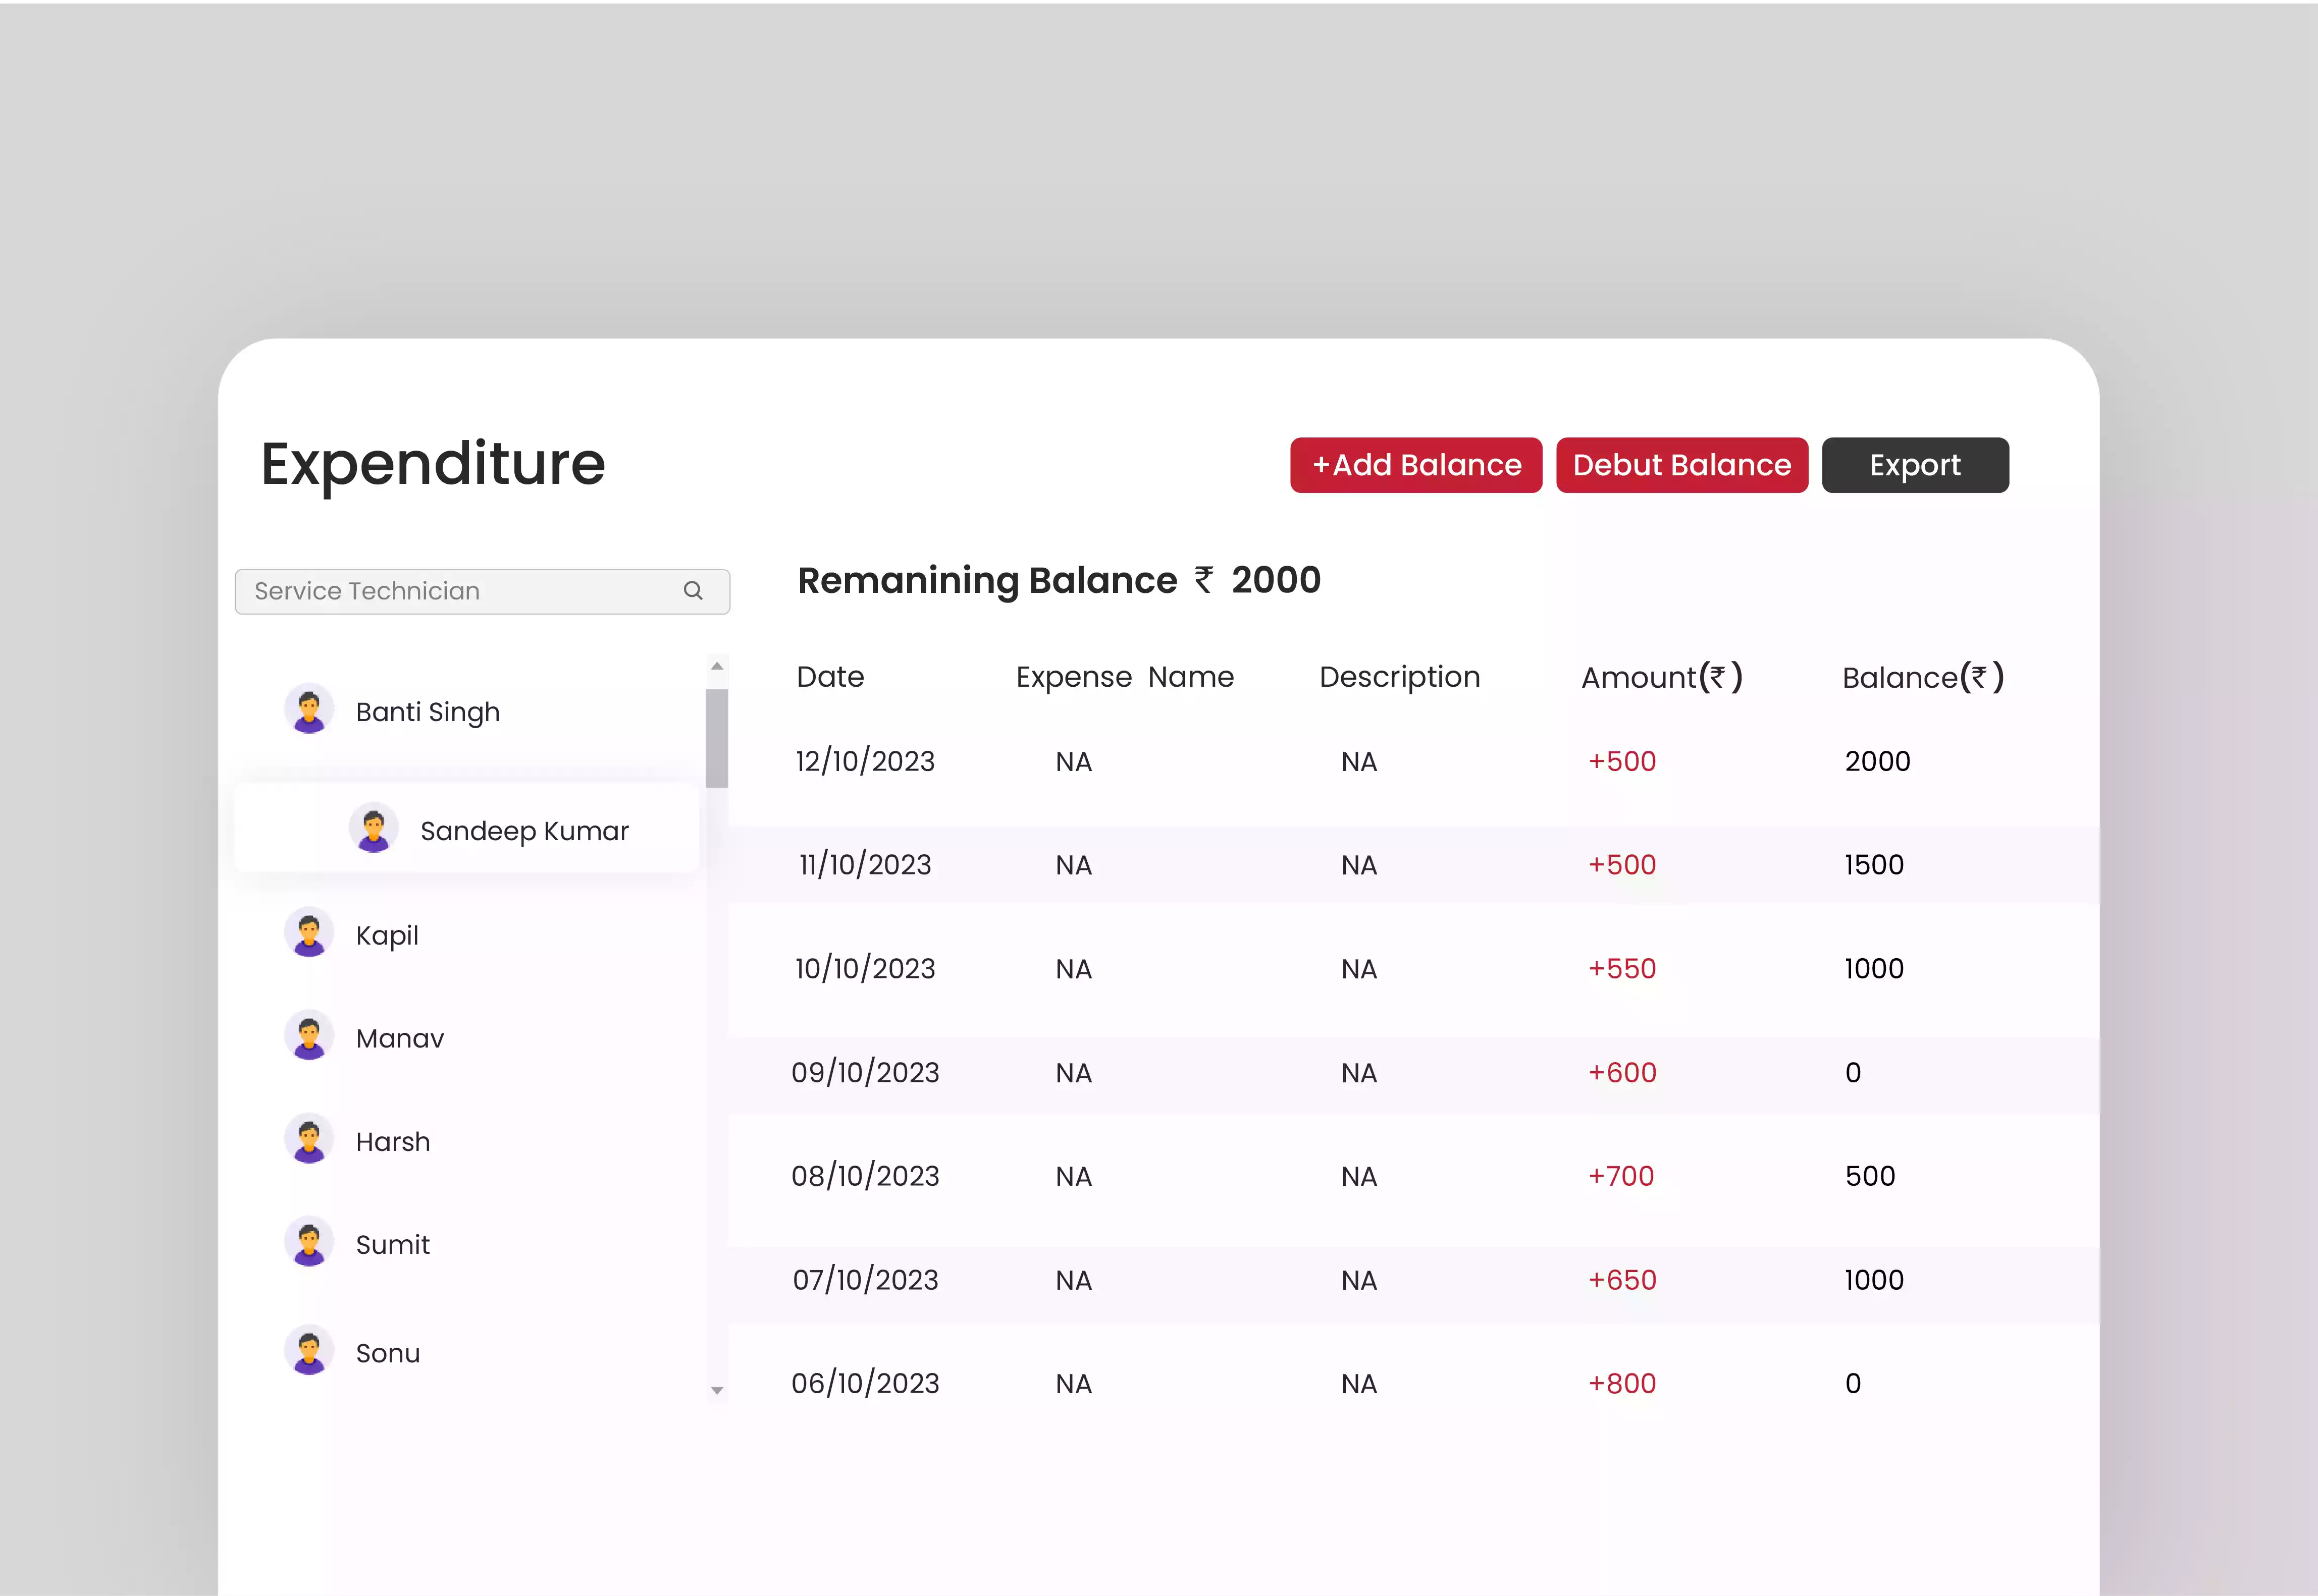Click the Remanining Balance ₹ 2000 heading

tap(1059, 580)
